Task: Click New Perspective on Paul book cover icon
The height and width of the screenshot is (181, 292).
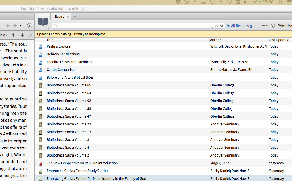Action: [x=41, y=163]
